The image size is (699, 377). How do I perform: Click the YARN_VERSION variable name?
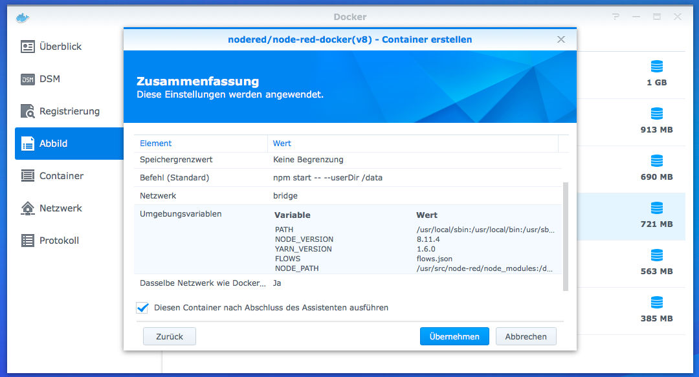[x=303, y=249]
